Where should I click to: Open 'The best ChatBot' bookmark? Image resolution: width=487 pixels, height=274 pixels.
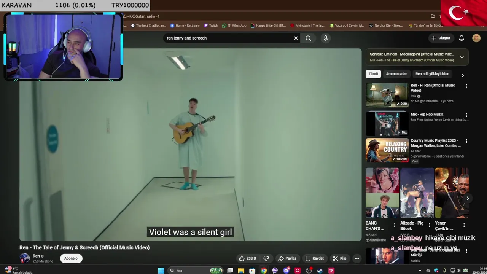click(x=148, y=25)
